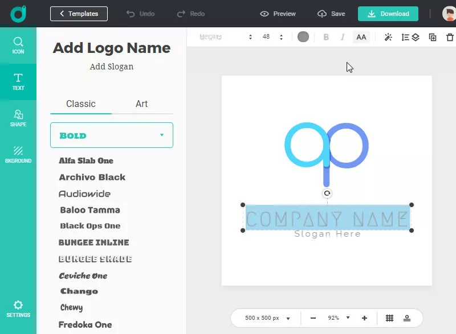The height and width of the screenshot is (334, 456).
Task: Open the Shape panel
Action: coord(18,118)
